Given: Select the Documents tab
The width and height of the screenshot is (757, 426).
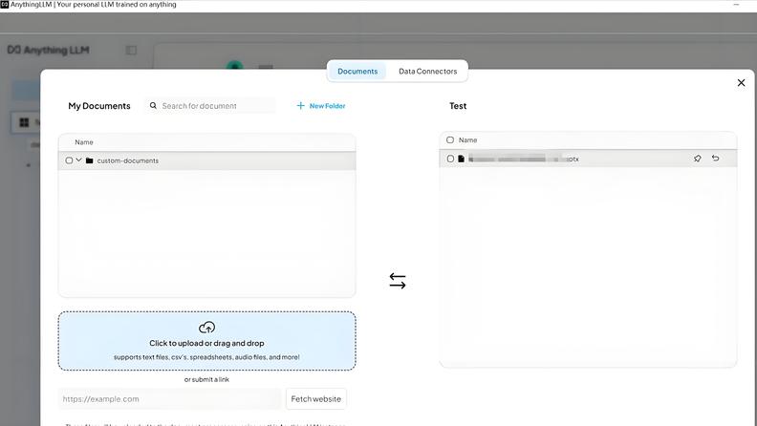Looking at the screenshot, I should [357, 72].
